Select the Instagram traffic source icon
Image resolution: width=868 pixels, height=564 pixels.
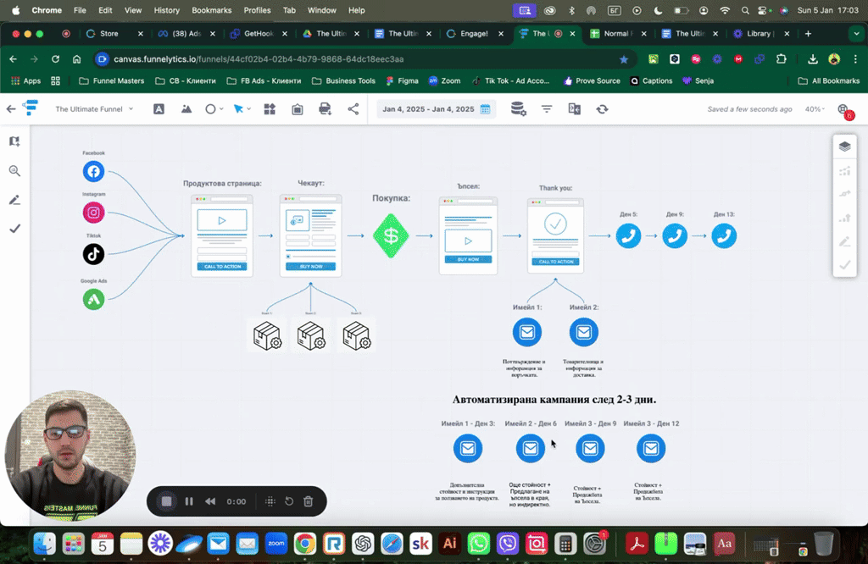(x=93, y=213)
